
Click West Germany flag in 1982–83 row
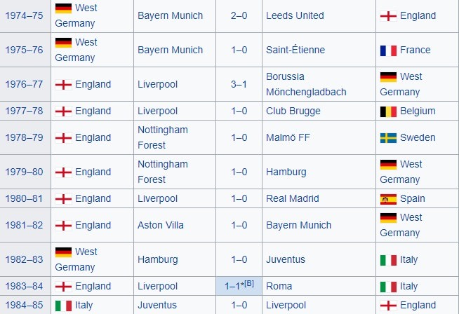[x=63, y=252]
